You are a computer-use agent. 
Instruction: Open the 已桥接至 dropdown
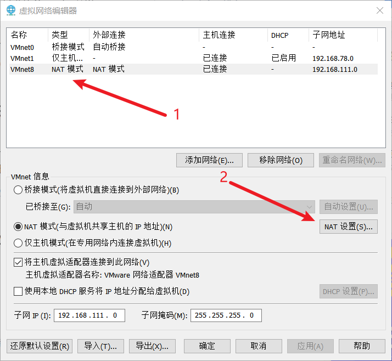click(x=194, y=207)
